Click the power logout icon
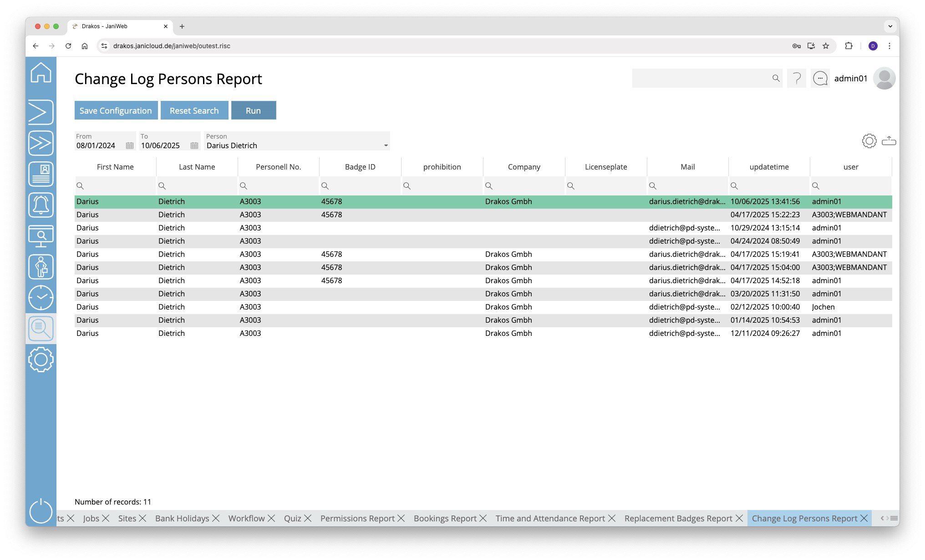This screenshot has height=560, width=925. (x=41, y=511)
